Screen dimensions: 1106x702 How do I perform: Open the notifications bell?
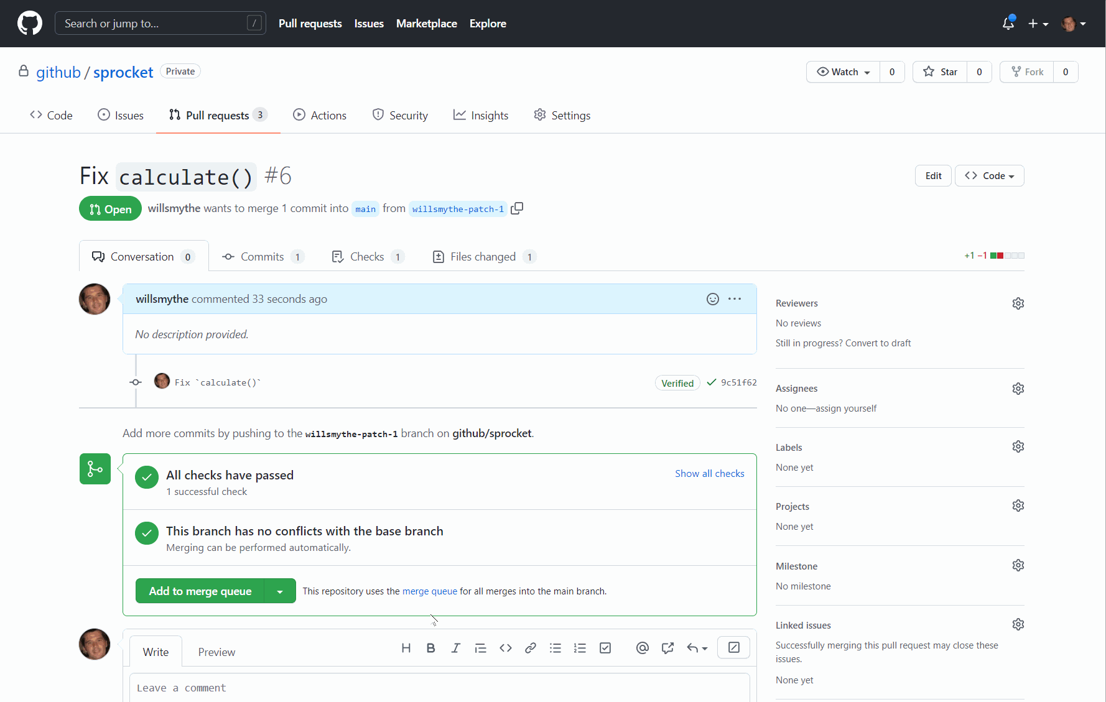(x=1008, y=24)
